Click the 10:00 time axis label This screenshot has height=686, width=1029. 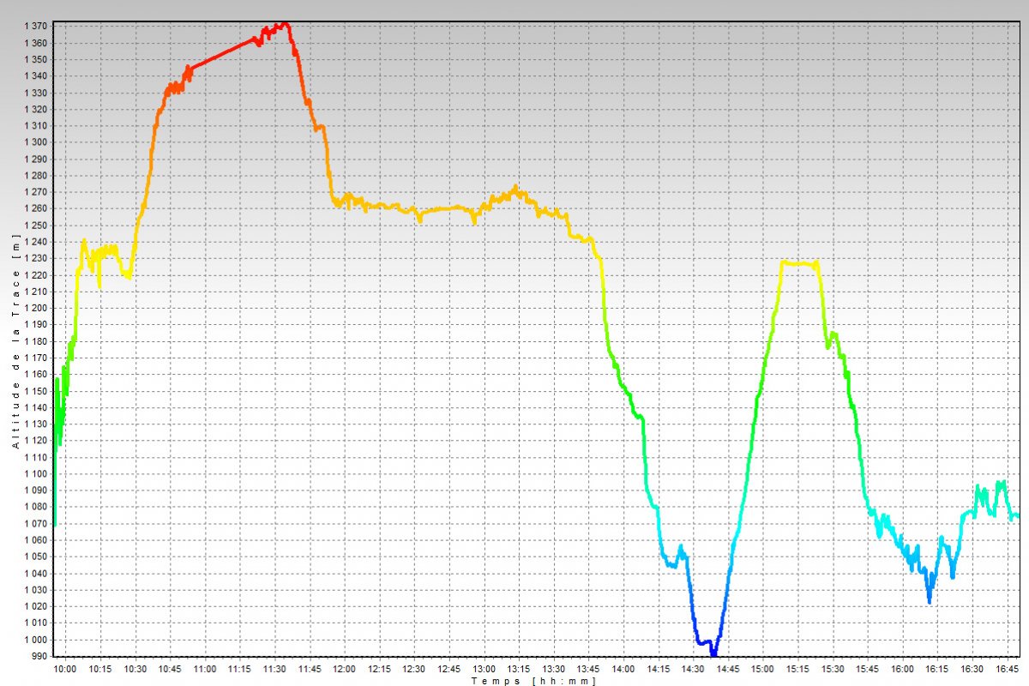coord(65,669)
